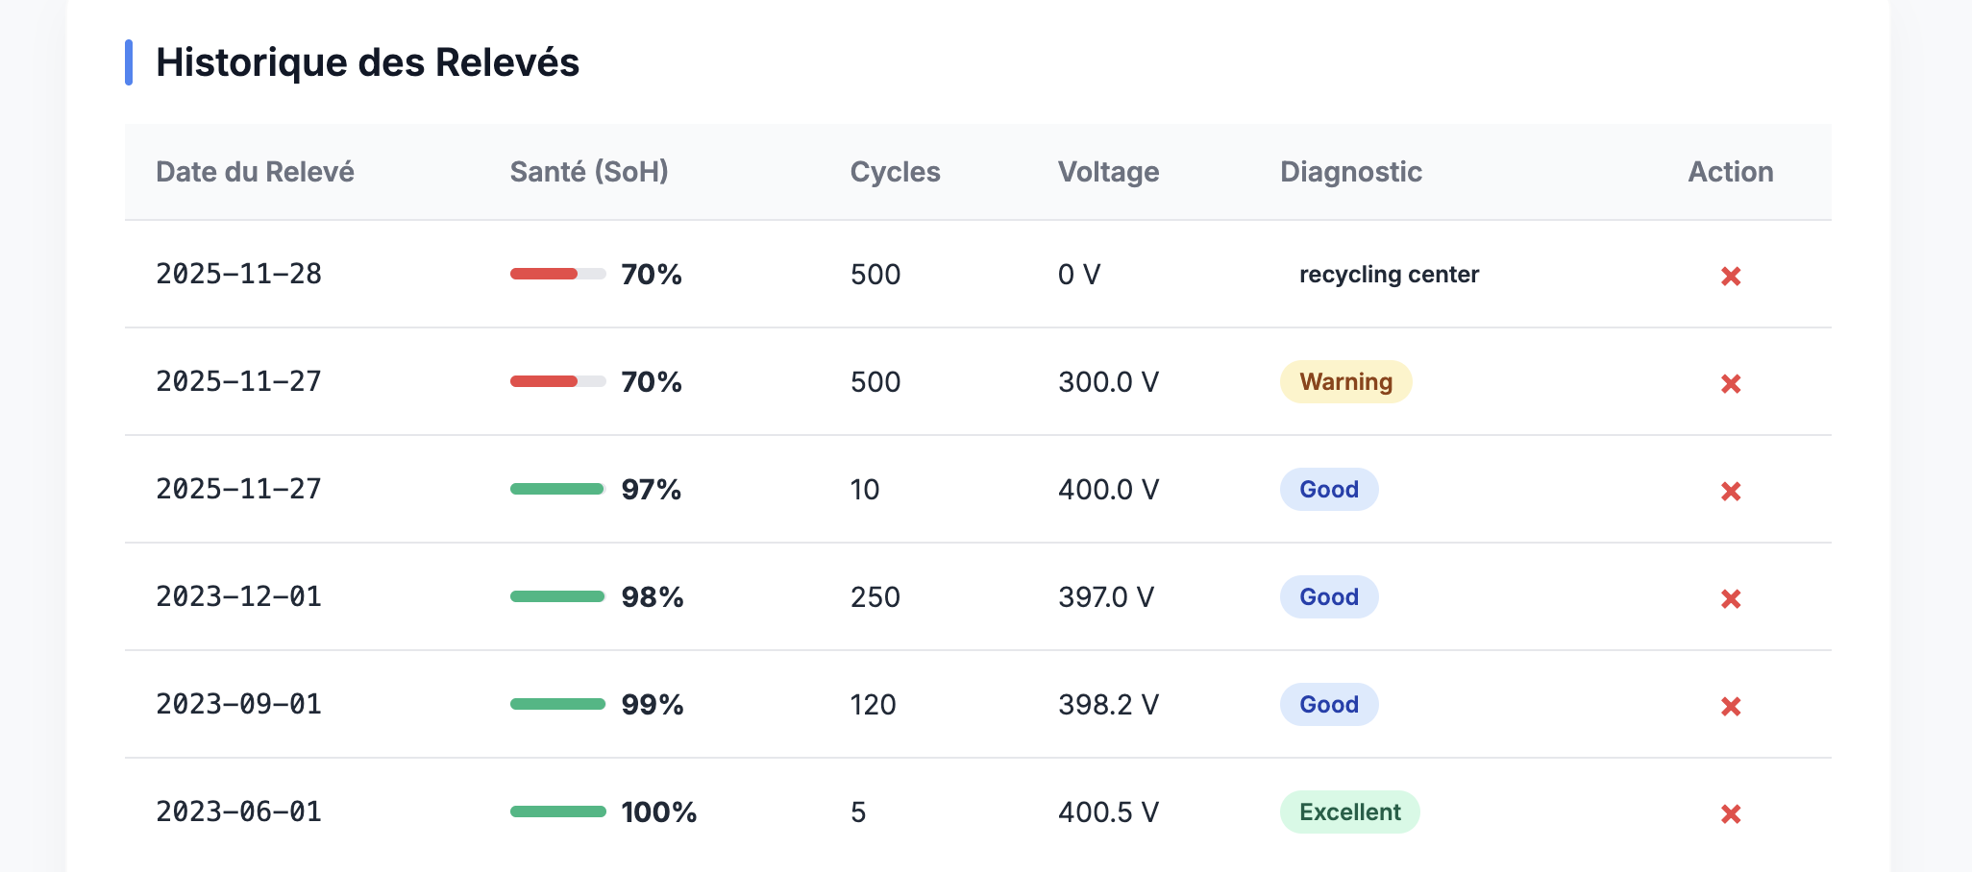Delete the 2023-12-01 reading
Viewport: 1972px width, 872px height.
(x=1730, y=599)
